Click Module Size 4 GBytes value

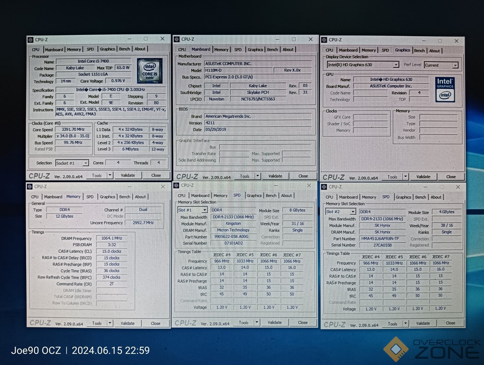pyautogui.click(x=447, y=212)
